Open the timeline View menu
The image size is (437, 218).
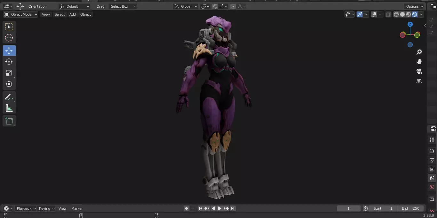(62, 208)
